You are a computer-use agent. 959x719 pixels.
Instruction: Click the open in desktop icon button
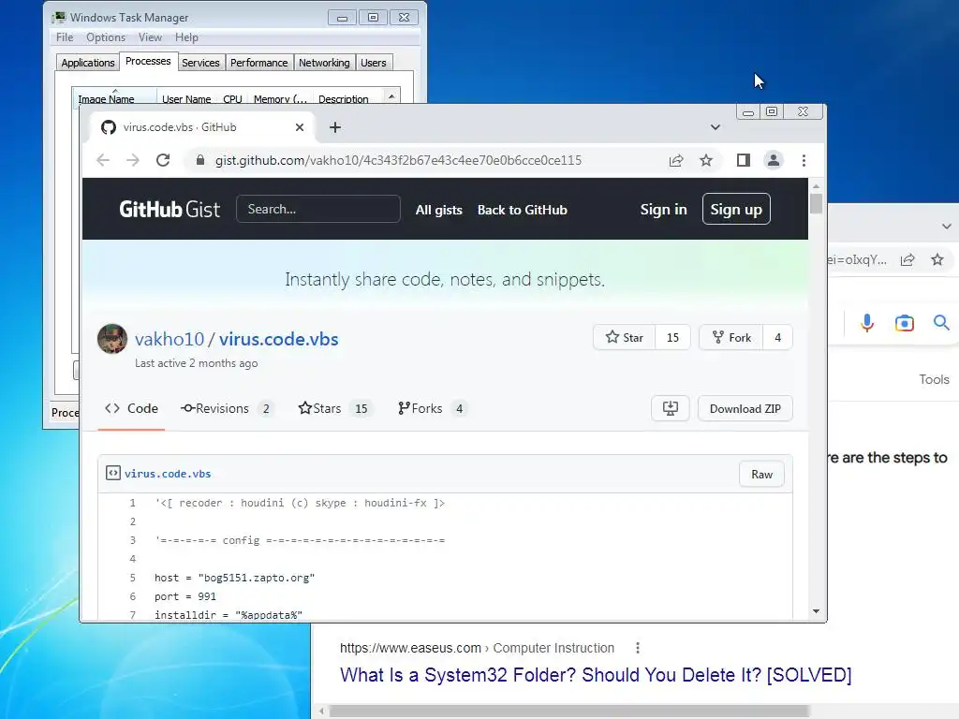[671, 408]
